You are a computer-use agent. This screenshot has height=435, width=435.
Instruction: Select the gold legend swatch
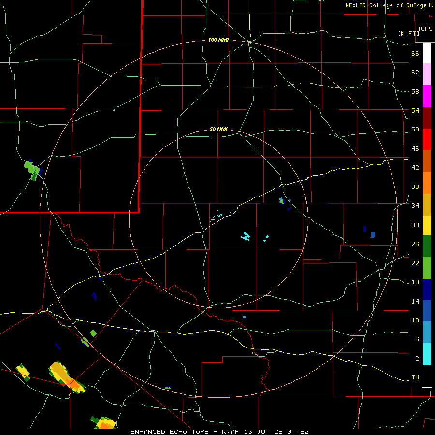pyautogui.click(x=427, y=204)
